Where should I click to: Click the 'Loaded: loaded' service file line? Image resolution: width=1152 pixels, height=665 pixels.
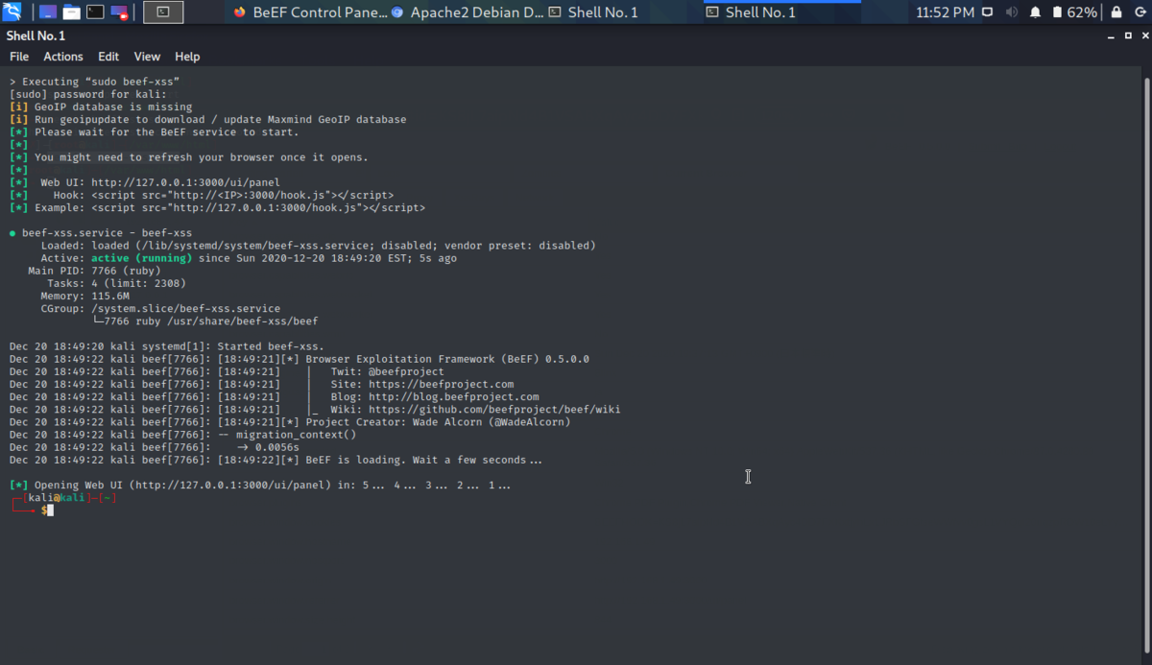click(x=318, y=246)
